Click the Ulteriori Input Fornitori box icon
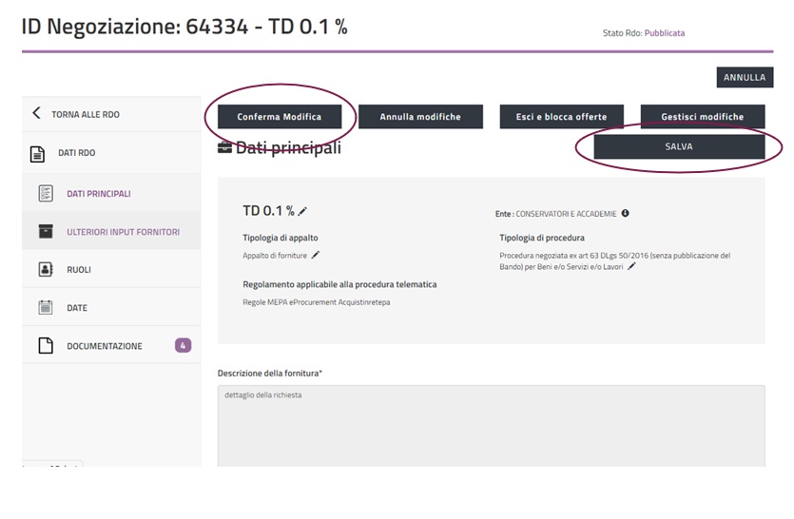The image size is (794, 519). click(x=45, y=232)
